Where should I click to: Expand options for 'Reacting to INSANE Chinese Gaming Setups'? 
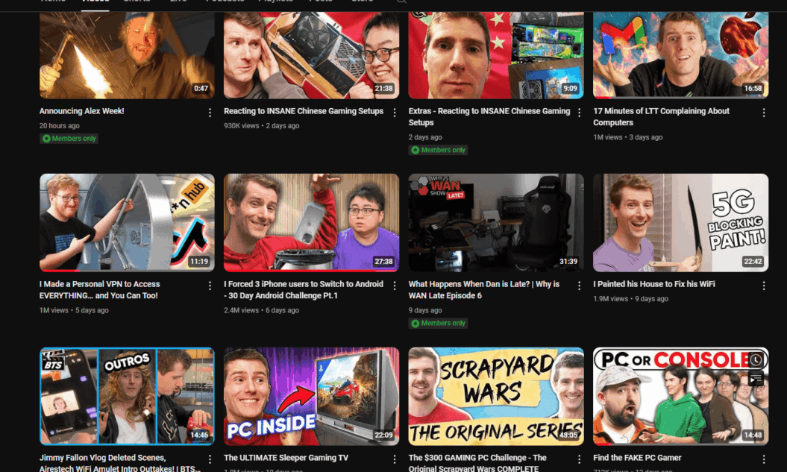click(395, 113)
